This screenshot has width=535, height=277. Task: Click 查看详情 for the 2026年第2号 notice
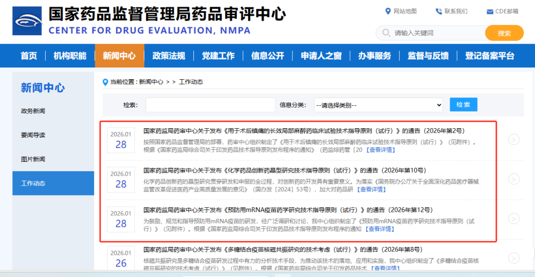[381, 150]
